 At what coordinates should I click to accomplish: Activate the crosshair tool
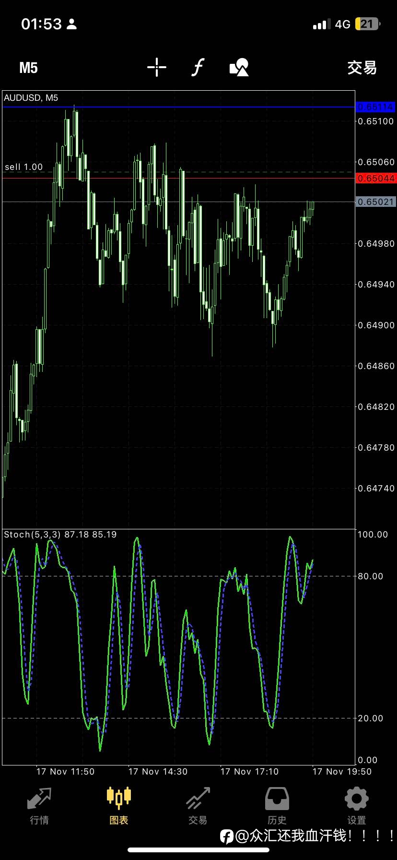click(x=157, y=67)
